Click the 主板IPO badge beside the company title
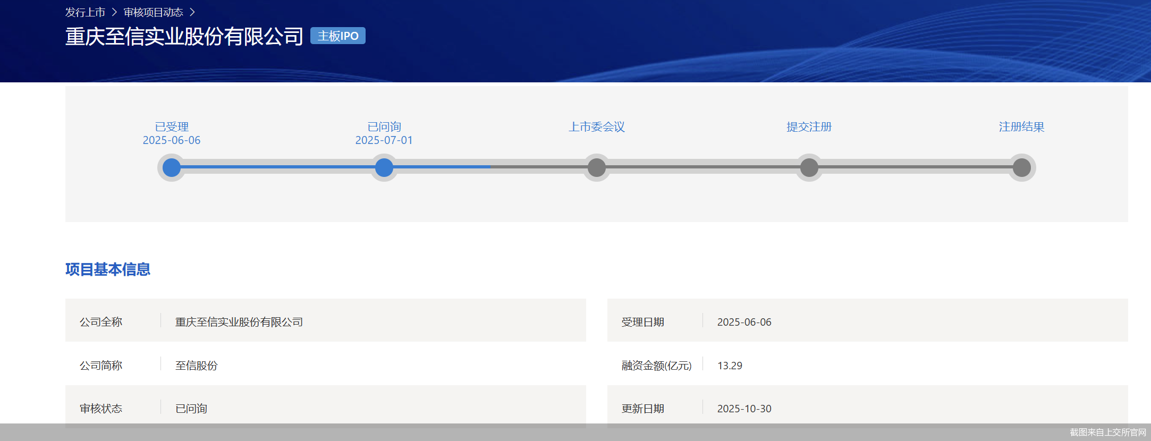Screen dimensions: 1151x441 pos(338,36)
